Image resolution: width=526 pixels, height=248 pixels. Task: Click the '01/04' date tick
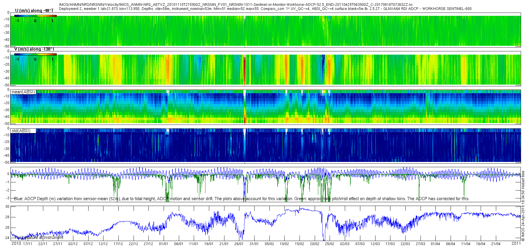point(435,244)
